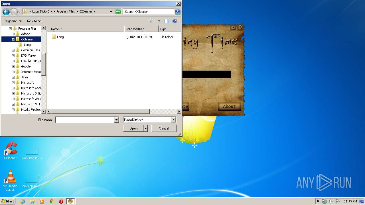Click the black bar in parchment window
The height and width of the screenshot is (205, 365).
click(206, 74)
